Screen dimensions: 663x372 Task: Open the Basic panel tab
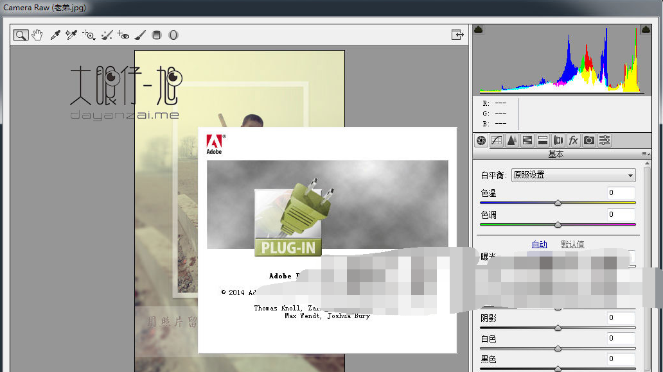[481, 140]
